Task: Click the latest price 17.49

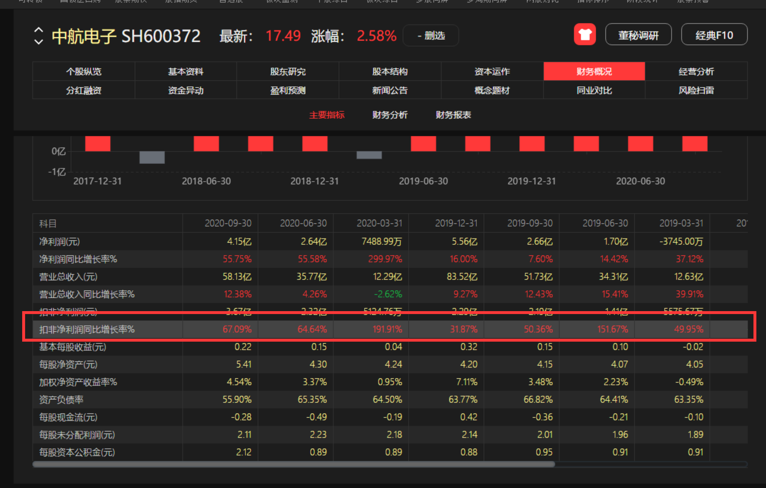Action: 283,36
